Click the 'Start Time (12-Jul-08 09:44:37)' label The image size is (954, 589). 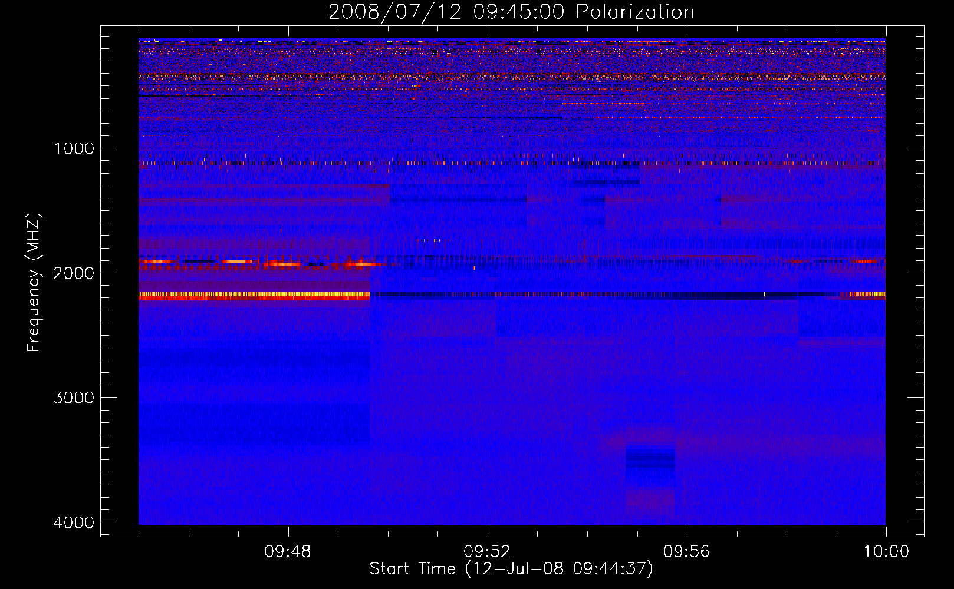click(511, 569)
